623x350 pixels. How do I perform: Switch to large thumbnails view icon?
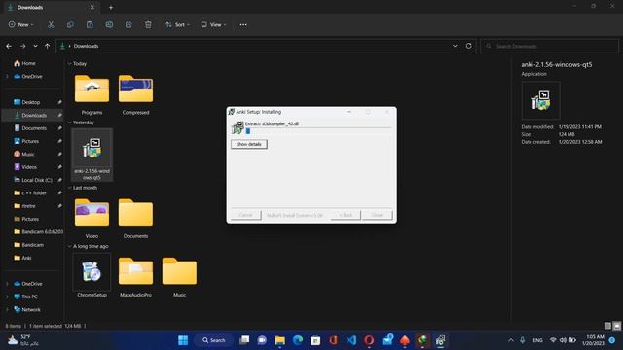tap(616, 326)
